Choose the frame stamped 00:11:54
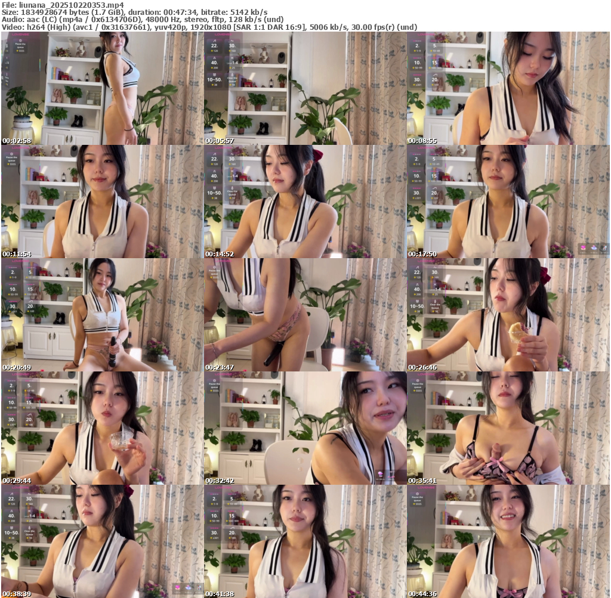The height and width of the screenshot is (598, 611). point(102,202)
